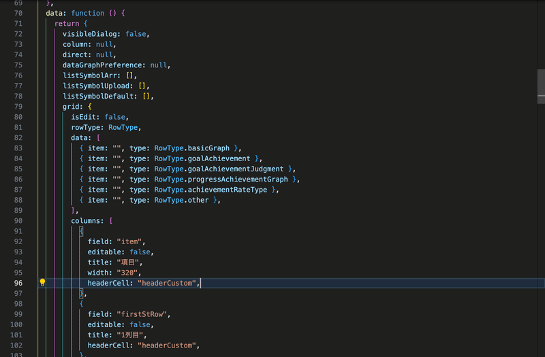Click "other" after RowType on line 88

198,201
